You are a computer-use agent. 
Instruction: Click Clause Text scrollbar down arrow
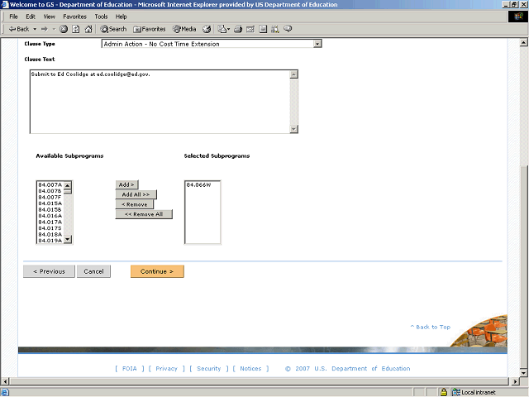[294, 129]
